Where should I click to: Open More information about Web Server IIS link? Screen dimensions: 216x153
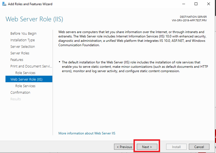coord(87,133)
